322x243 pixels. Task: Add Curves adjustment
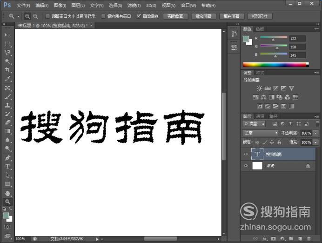coord(275,88)
